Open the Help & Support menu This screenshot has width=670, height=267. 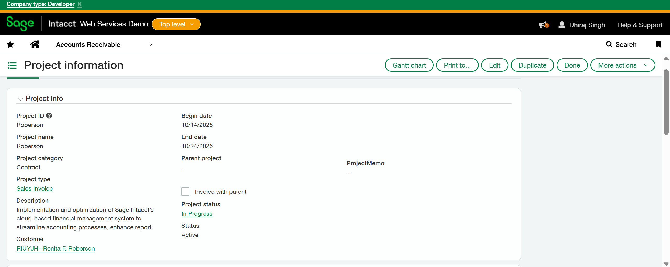[640, 25]
